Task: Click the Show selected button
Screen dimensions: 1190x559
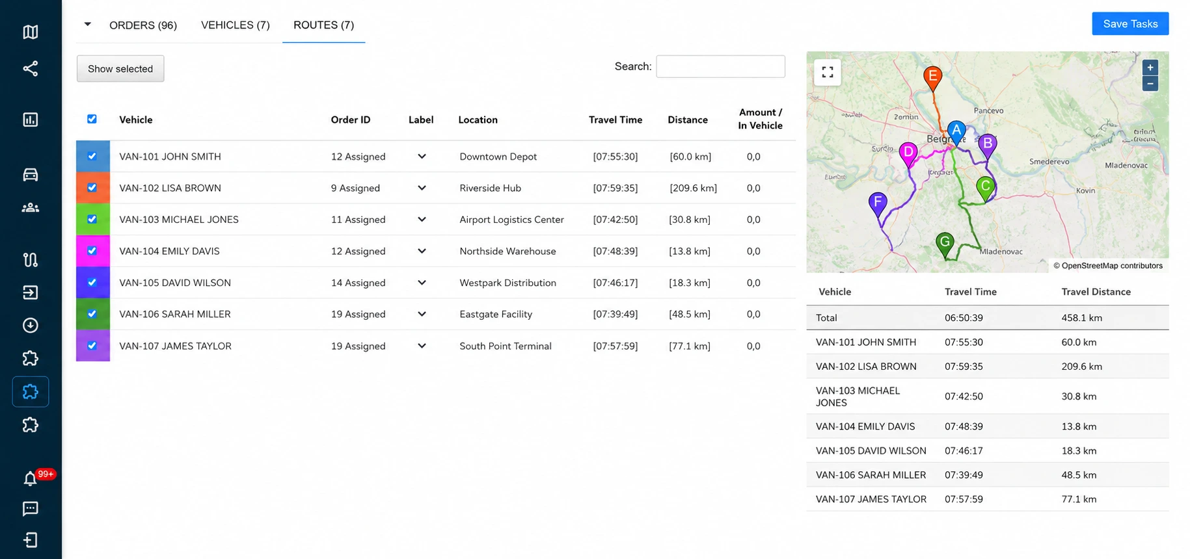Action: click(x=120, y=69)
